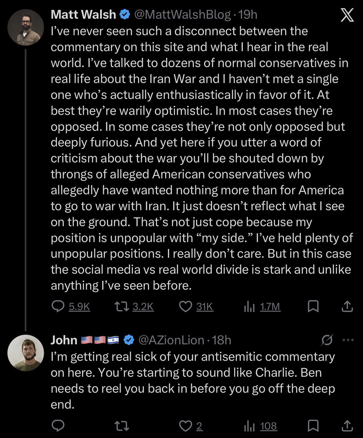View the 108 views analytics on John's reply

pyautogui.click(x=249, y=426)
